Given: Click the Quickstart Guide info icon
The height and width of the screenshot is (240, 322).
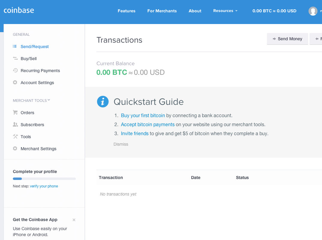Looking at the screenshot, I should [x=103, y=102].
